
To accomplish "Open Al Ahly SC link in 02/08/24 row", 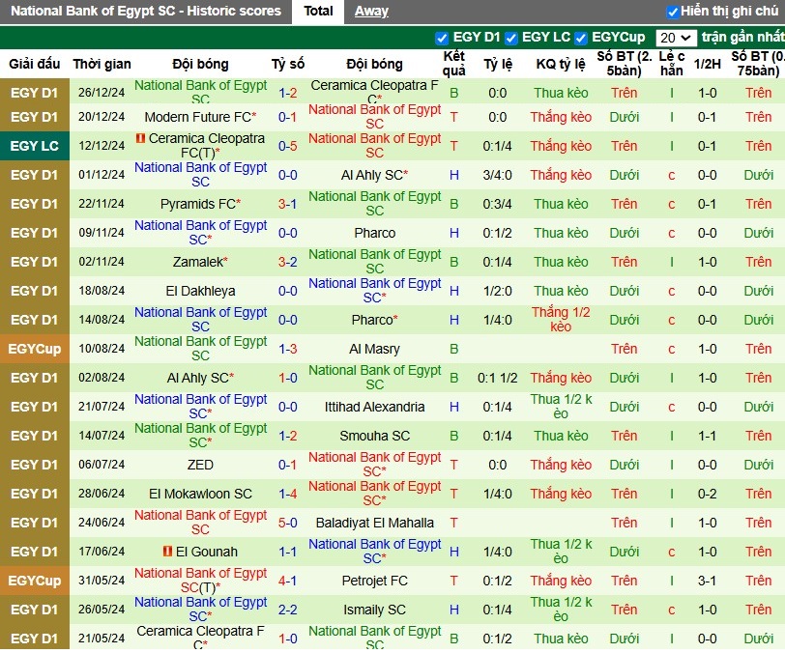I will pos(200,378).
